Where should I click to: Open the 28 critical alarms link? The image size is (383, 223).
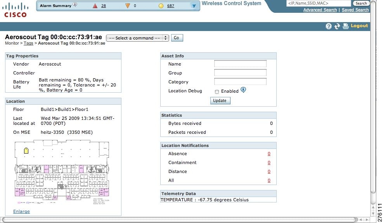pos(104,6)
